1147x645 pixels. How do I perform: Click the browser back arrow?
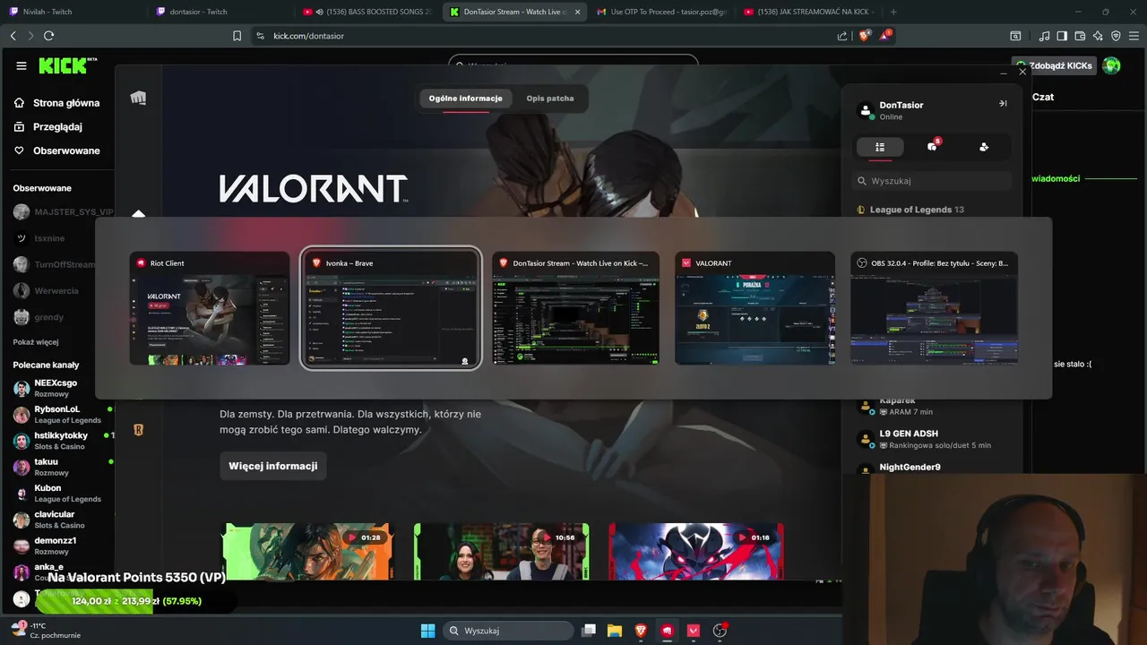tap(13, 36)
